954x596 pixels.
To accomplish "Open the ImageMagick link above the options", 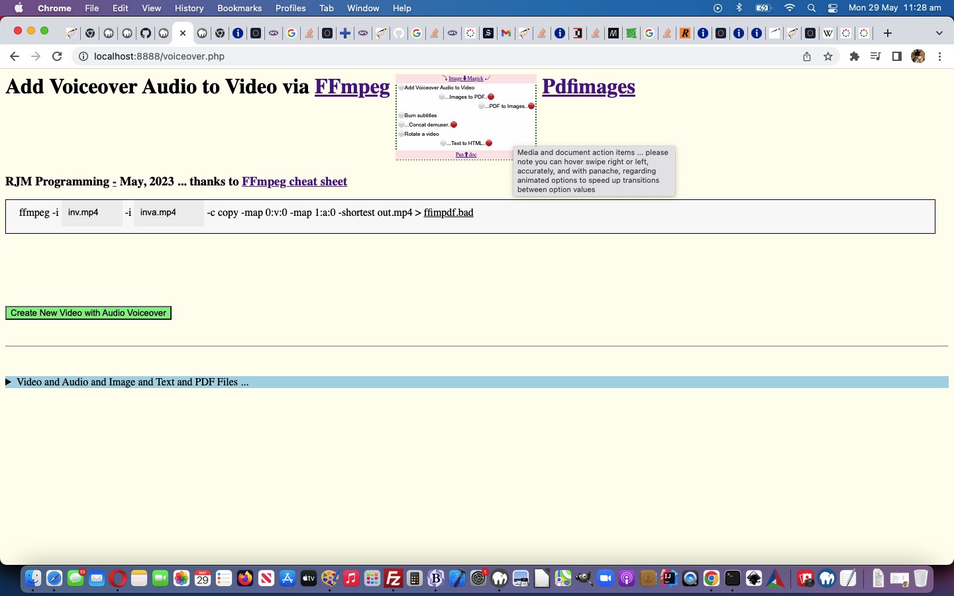I will (x=466, y=78).
